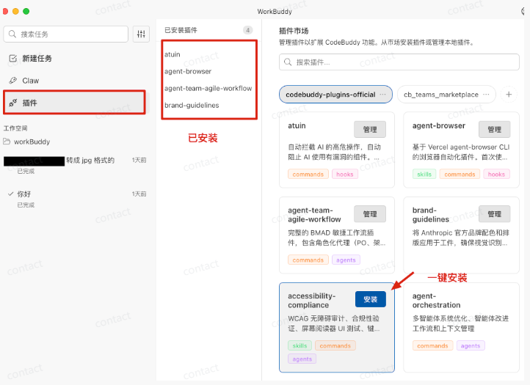The image size is (530, 385).
Task: Open more options for codebuddy-plugins-official
Action: 382,94
